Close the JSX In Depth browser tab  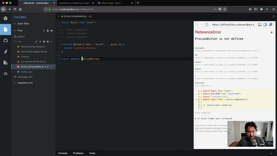coord(132,3)
